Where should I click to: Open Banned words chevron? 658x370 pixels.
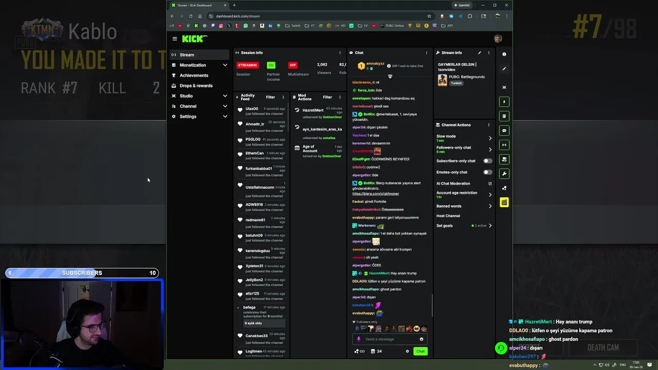pos(490,206)
